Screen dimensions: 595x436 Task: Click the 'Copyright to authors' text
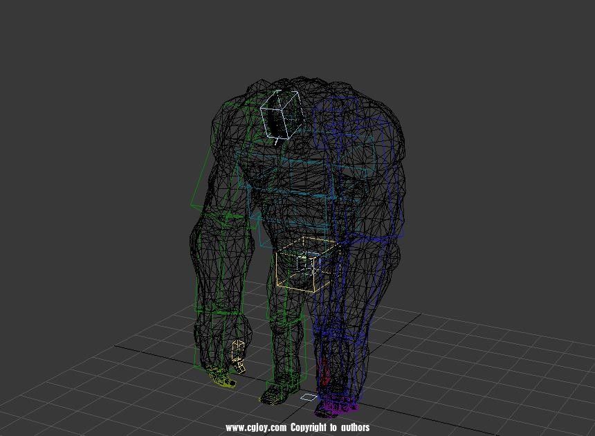point(330,428)
